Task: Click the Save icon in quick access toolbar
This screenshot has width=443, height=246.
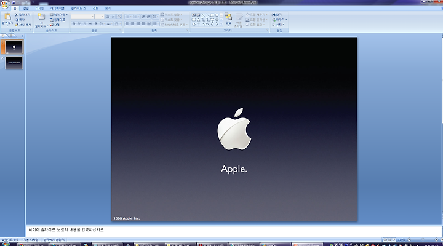Action: tap(14, 2)
